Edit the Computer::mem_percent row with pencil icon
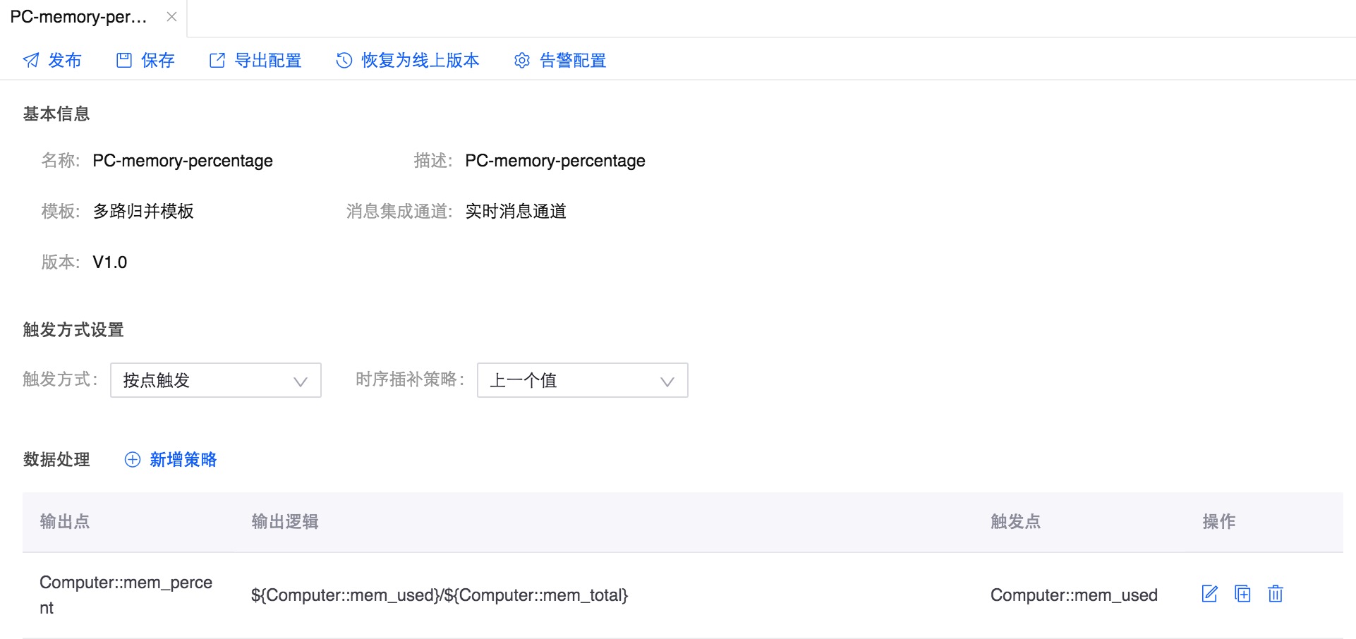1356x639 pixels. tap(1210, 594)
